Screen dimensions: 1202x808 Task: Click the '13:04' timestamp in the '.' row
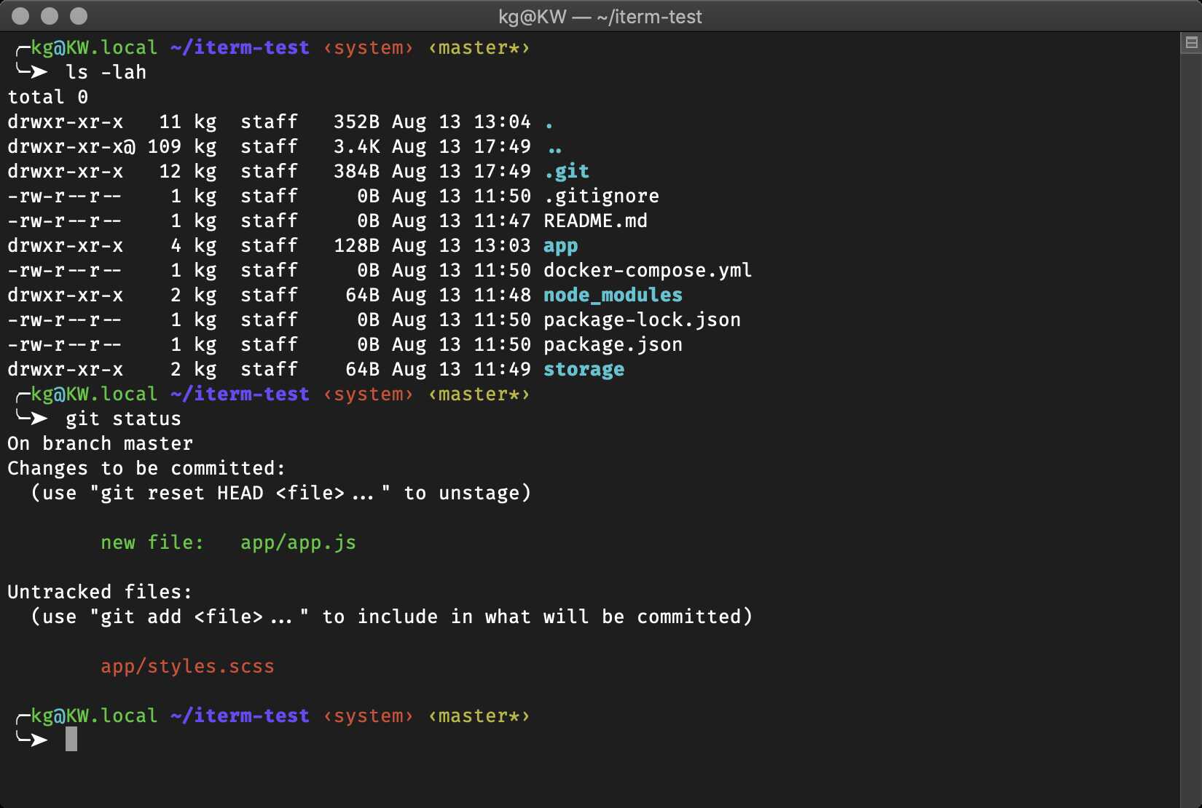click(x=503, y=122)
